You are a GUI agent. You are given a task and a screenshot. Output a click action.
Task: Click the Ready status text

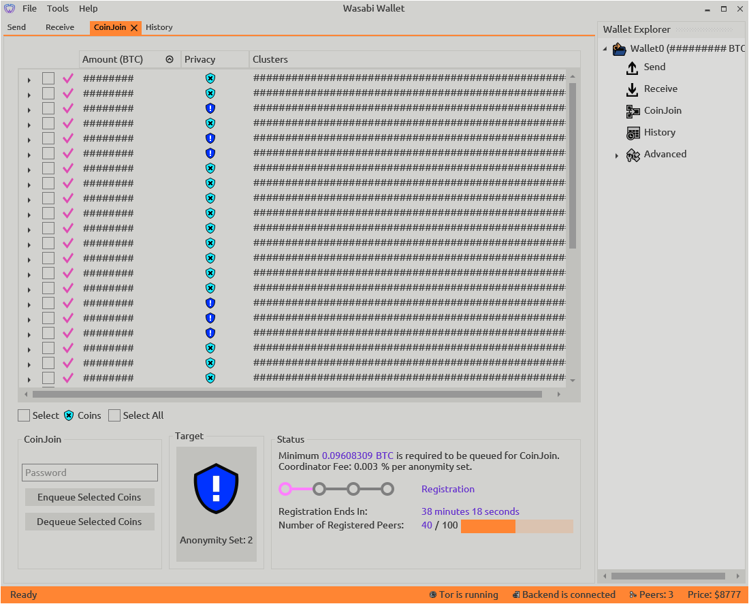point(23,594)
